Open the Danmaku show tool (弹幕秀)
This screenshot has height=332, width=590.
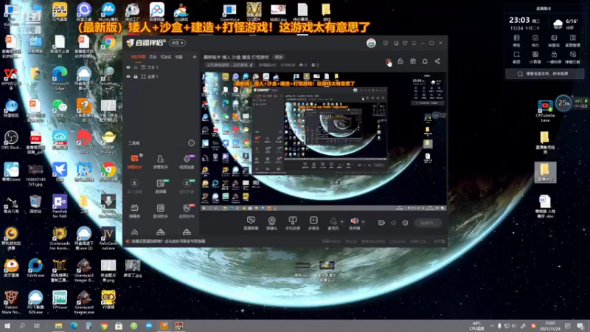134,211
